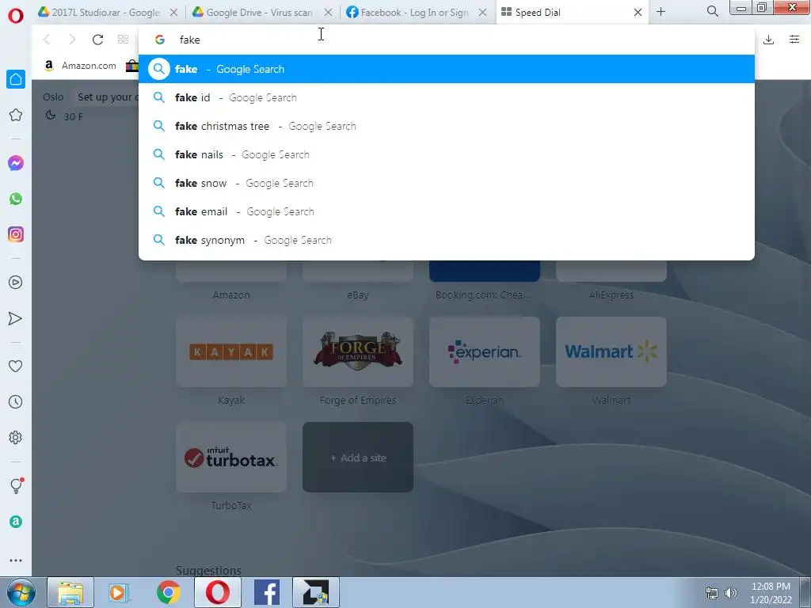Go to Speed Dial home icon in sidebar

(x=16, y=79)
